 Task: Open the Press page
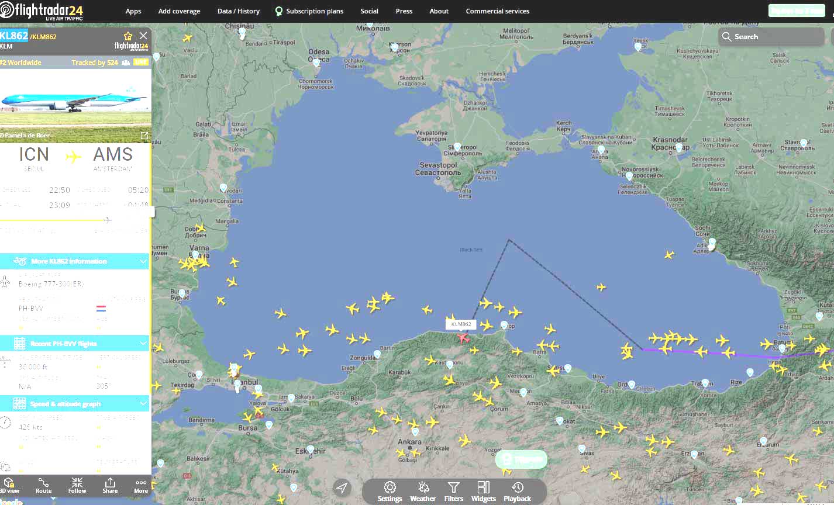coord(404,11)
